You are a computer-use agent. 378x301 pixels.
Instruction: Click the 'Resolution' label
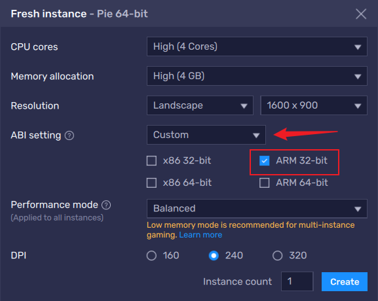tap(35, 106)
